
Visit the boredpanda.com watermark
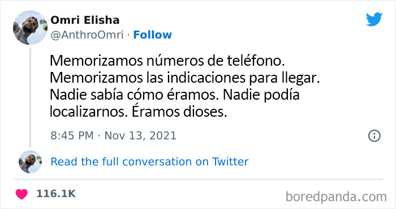pyautogui.click(x=336, y=197)
